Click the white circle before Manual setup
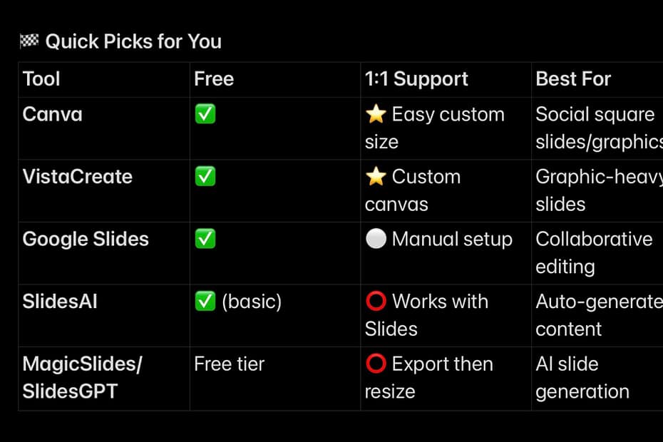 click(376, 239)
